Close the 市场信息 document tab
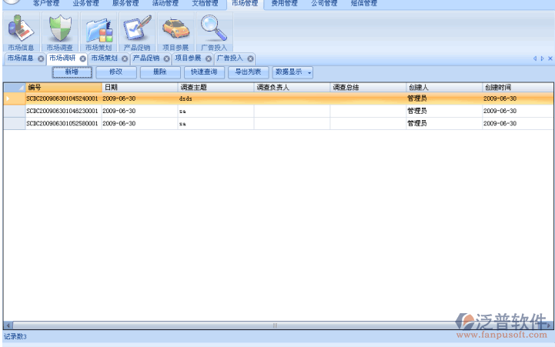This screenshot has height=347, width=555. click(41, 58)
